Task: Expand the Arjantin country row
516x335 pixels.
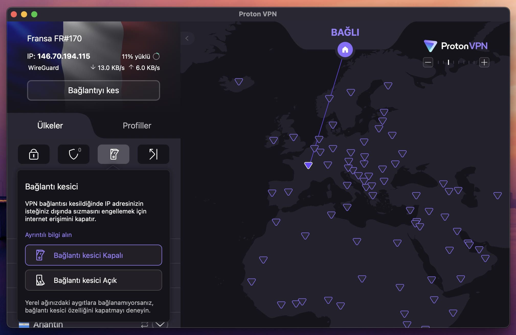Action: point(160,324)
